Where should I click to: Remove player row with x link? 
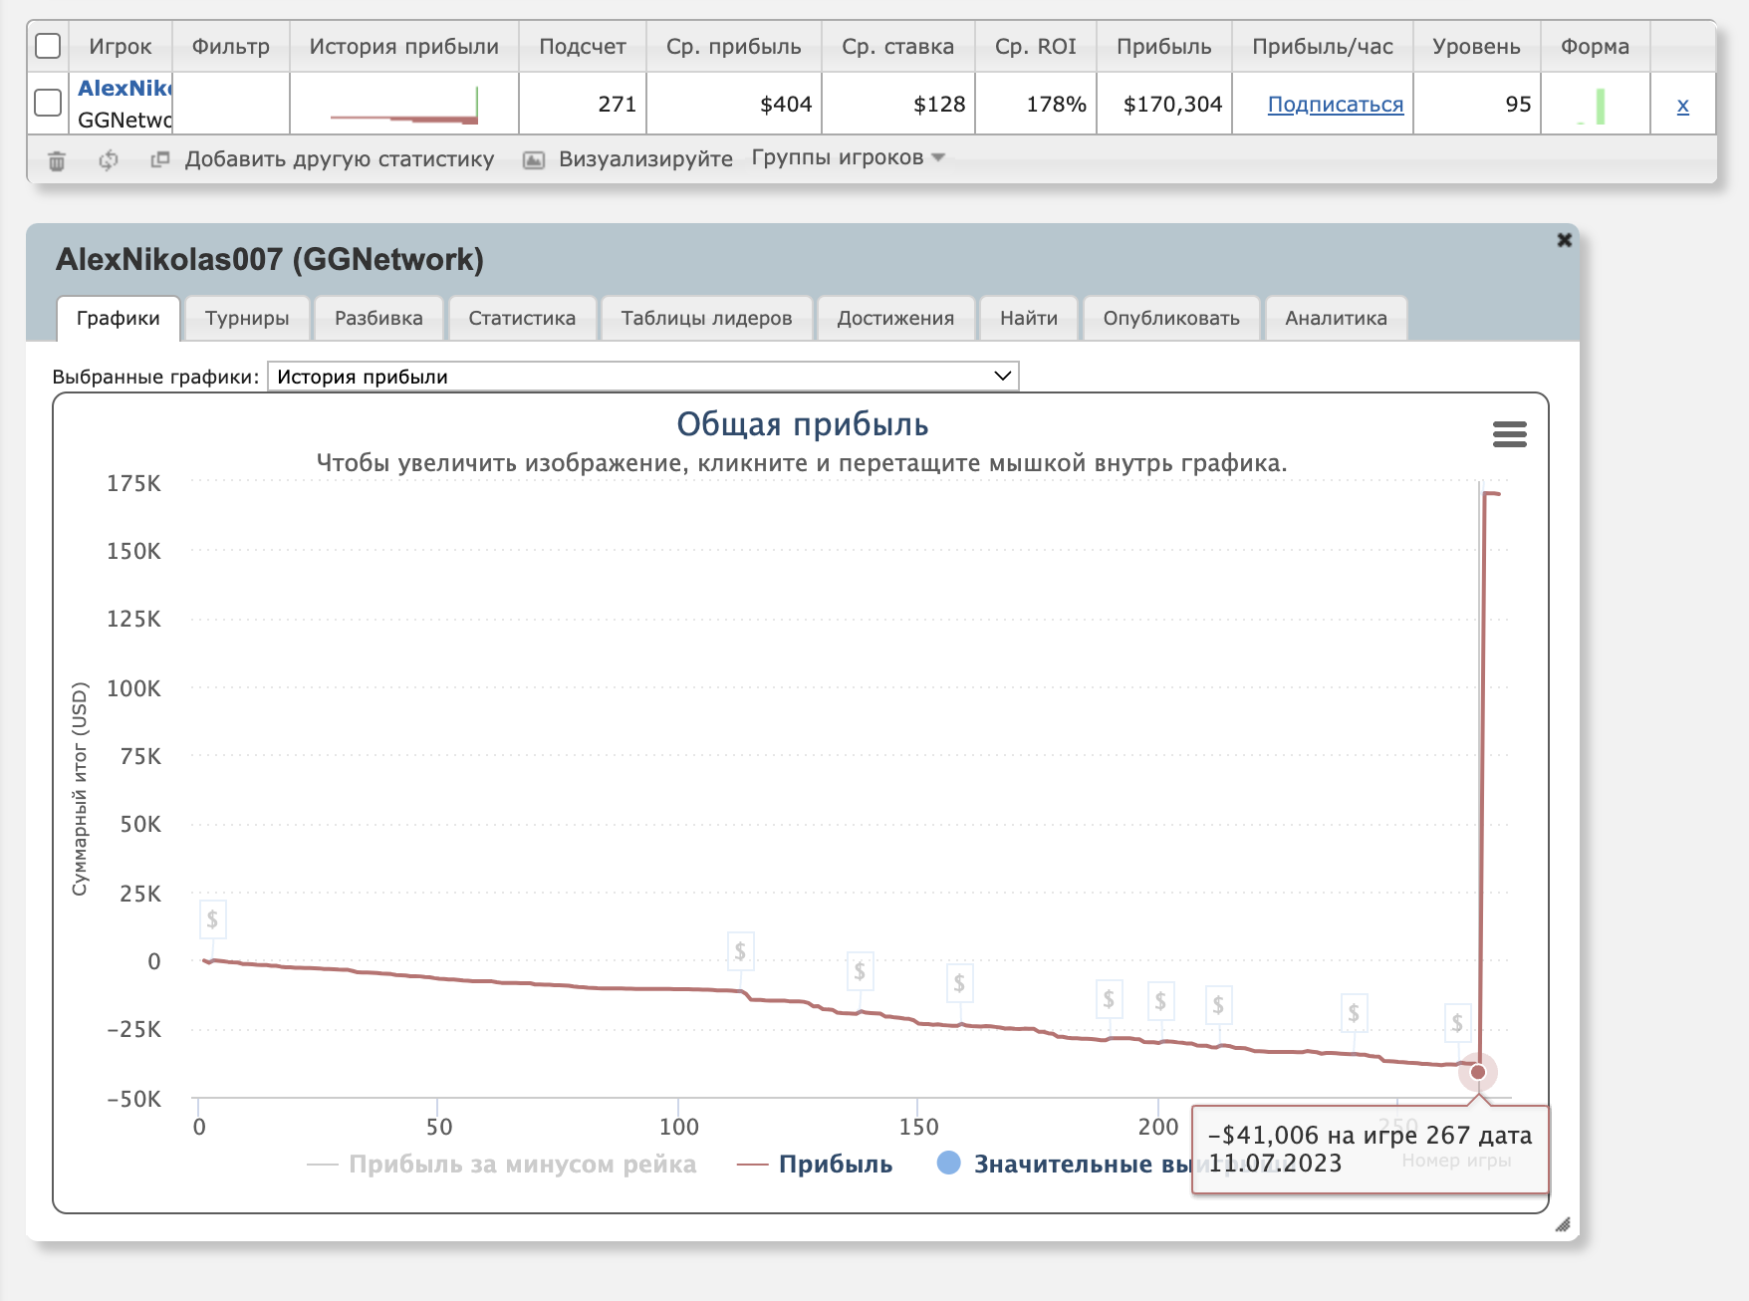[1682, 105]
